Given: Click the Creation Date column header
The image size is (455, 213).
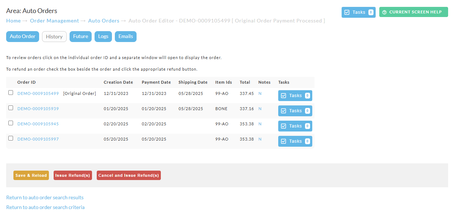Looking at the screenshot, I should (x=118, y=82).
